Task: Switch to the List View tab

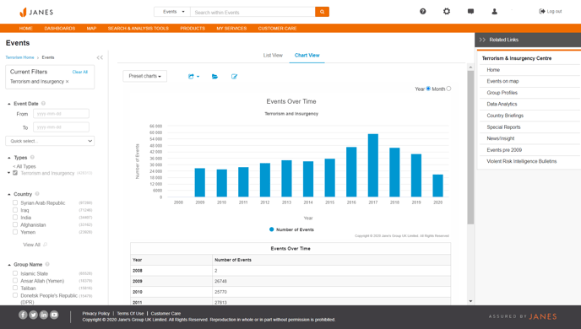Action: coord(273,55)
